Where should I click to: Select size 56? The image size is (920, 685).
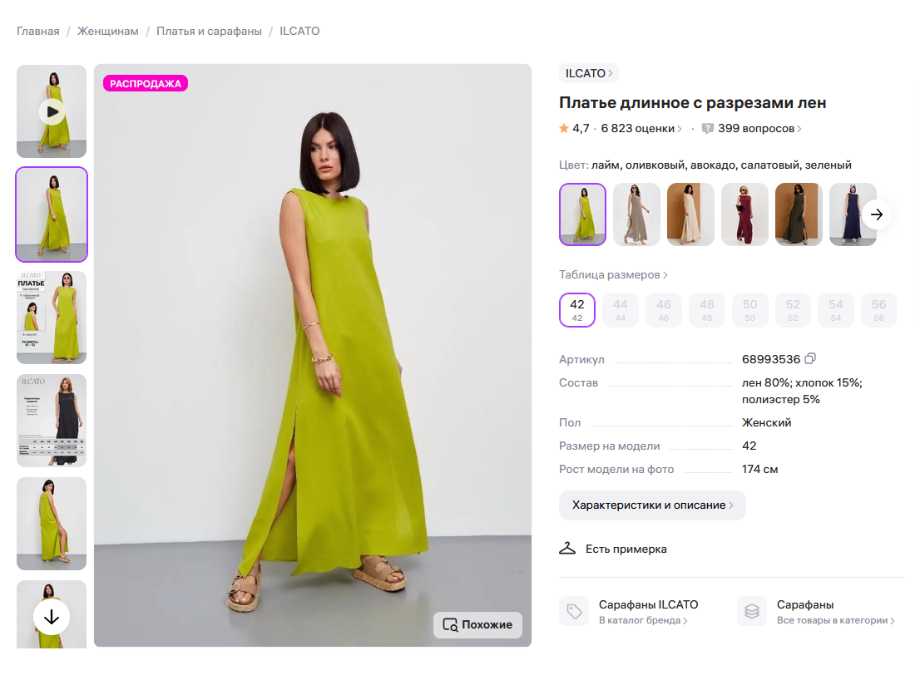(x=878, y=309)
